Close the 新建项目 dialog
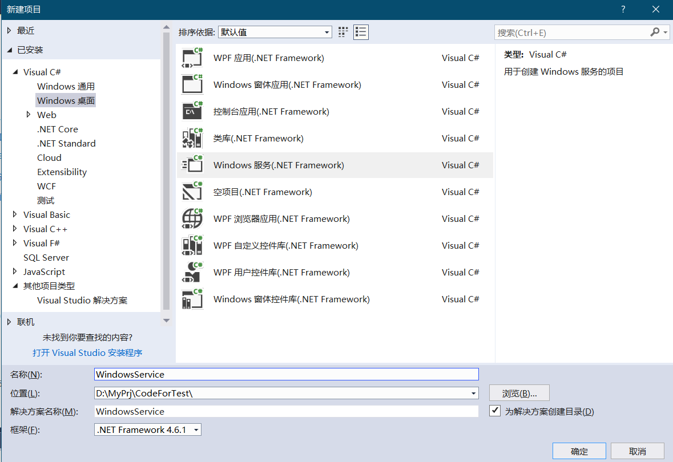The width and height of the screenshot is (673, 462). click(656, 9)
